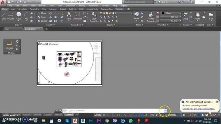Choose the Arc tool
The width and height of the screenshot is (221, 124).
coord(26,16)
